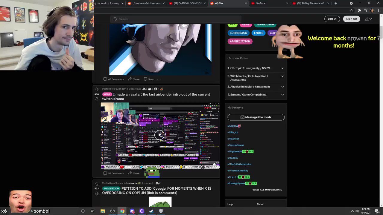Click Message the mods button
Viewport: 383px width, 215px height.
click(x=256, y=117)
